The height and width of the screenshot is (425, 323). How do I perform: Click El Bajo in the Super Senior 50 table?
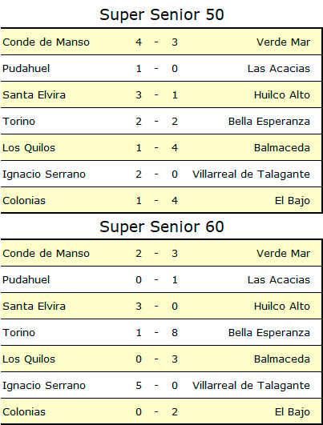tap(293, 201)
